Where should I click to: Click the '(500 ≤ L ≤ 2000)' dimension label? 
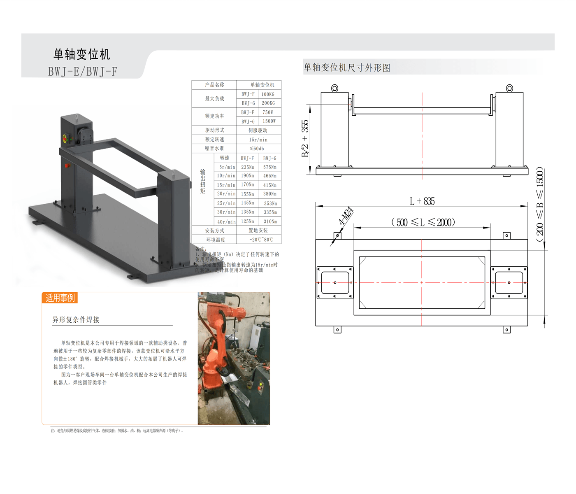pyautogui.click(x=423, y=222)
